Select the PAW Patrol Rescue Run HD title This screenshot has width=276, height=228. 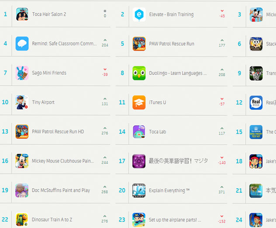[x=58, y=131]
